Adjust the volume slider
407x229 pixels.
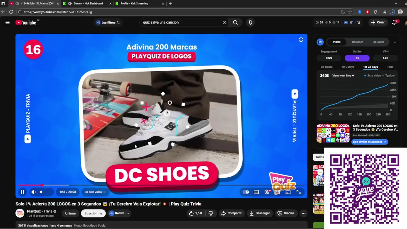point(44,192)
